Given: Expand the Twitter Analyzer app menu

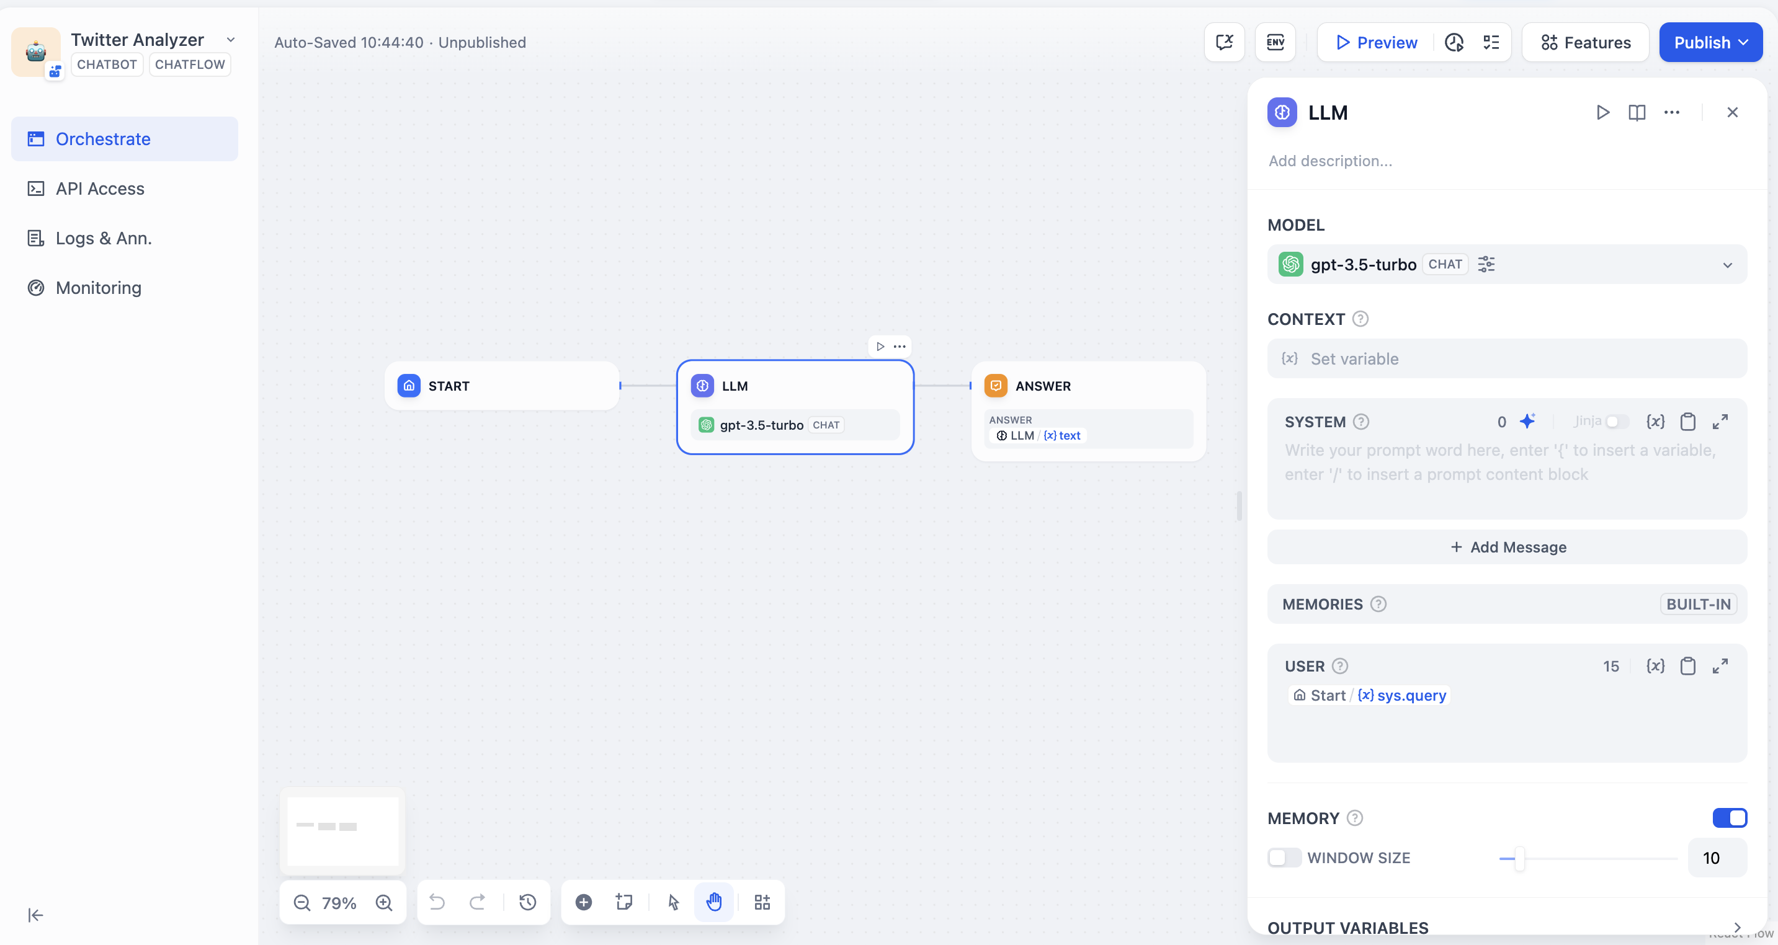Looking at the screenshot, I should coord(231,40).
